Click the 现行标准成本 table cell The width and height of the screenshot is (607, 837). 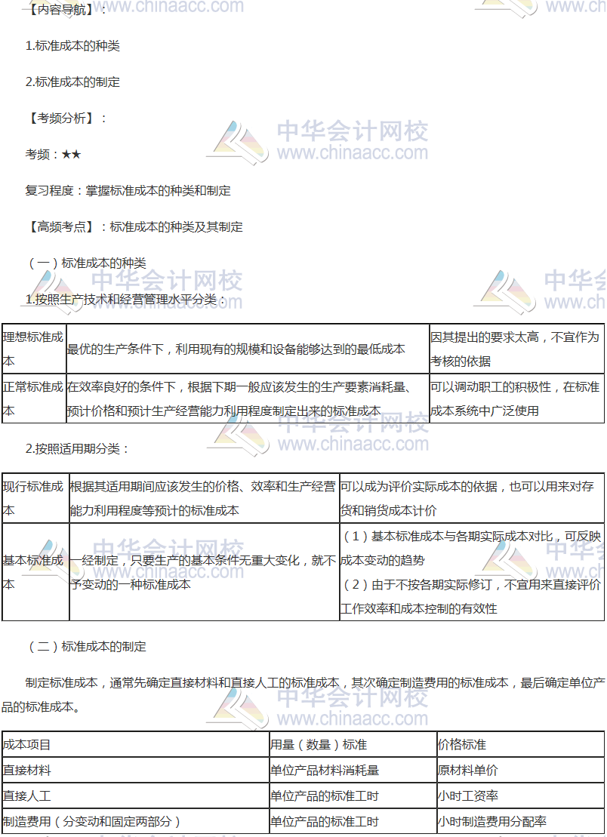(34, 498)
